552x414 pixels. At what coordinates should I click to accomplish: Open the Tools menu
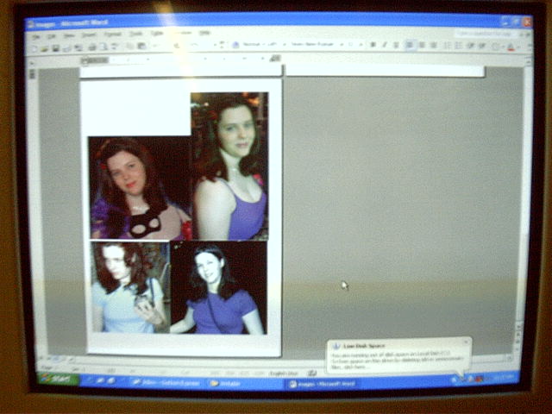click(136, 34)
